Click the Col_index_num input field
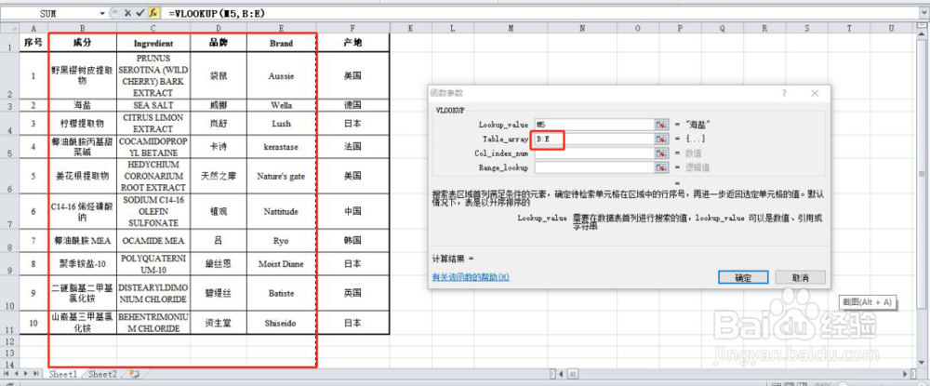The image size is (930, 386). click(593, 153)
